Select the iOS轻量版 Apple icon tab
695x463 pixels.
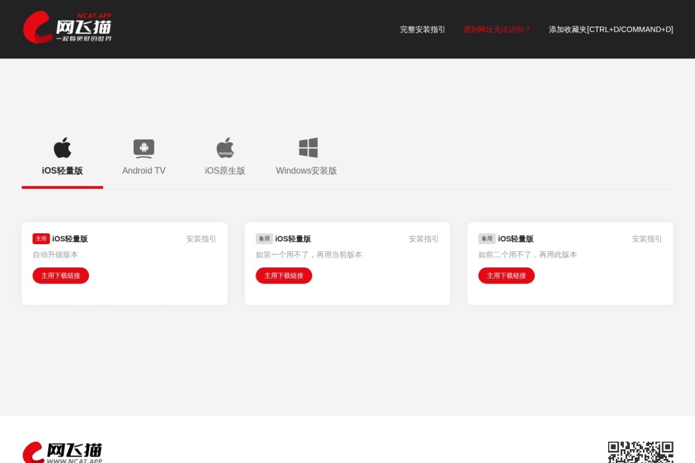pos(63,148)
